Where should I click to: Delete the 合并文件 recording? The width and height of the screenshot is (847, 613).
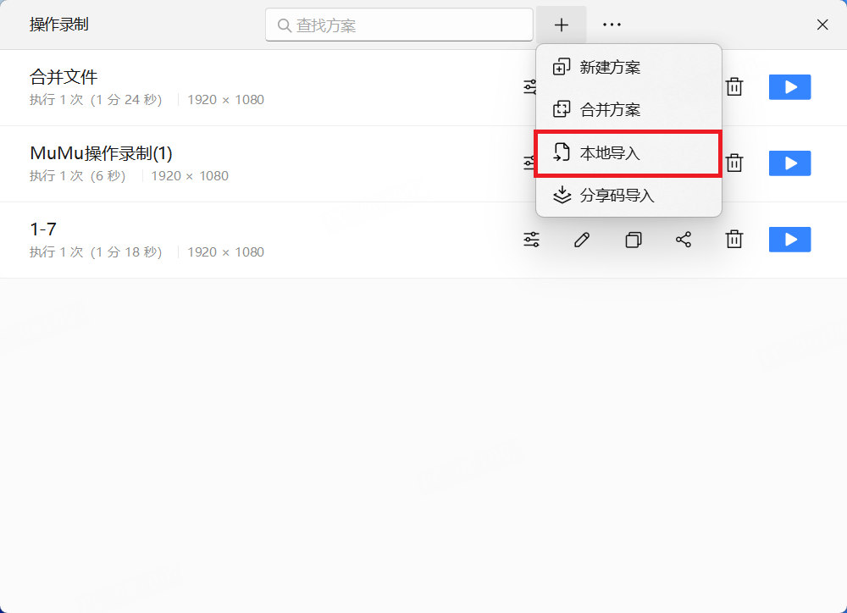point(734,86)
